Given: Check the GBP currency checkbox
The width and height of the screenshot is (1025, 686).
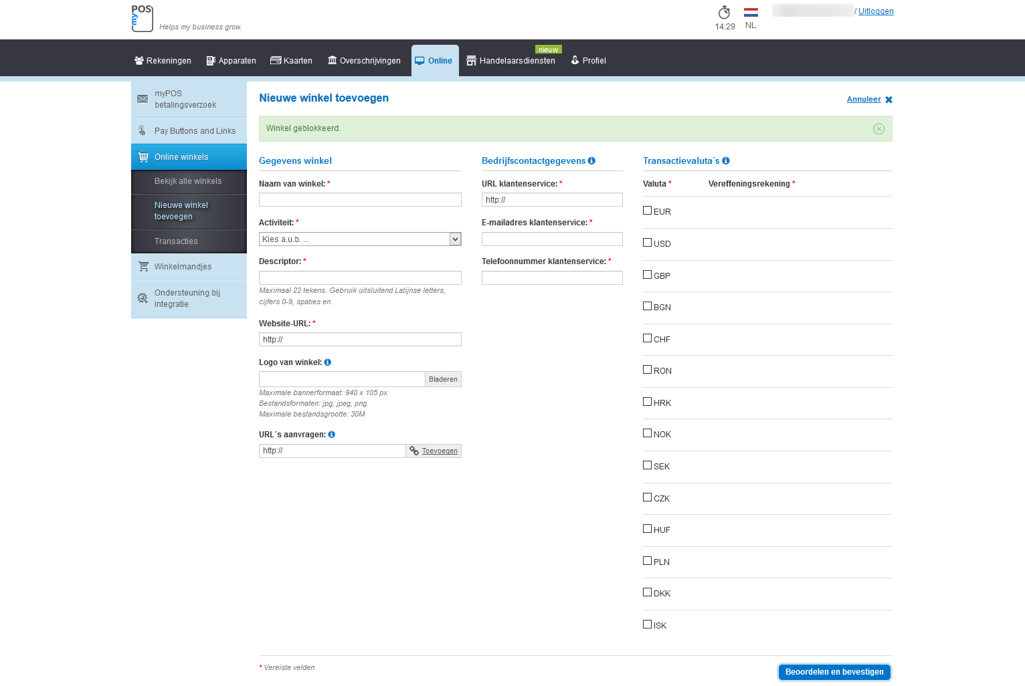Looking at the screenshot, I should tap(647, 275).
